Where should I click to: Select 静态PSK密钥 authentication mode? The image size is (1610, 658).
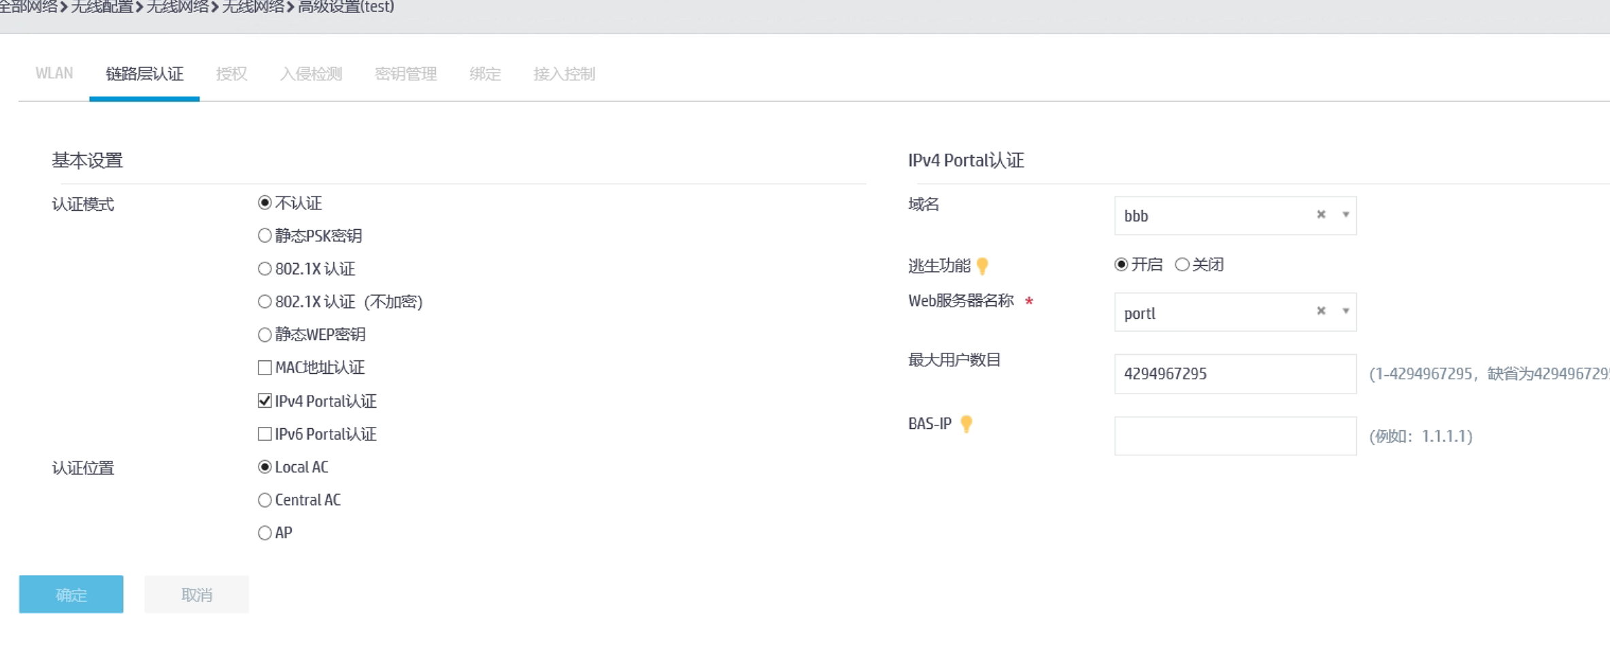[x=265, y=236]
